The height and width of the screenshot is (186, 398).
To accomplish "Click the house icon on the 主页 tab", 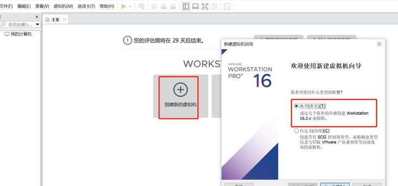I will tap(47, 20).
